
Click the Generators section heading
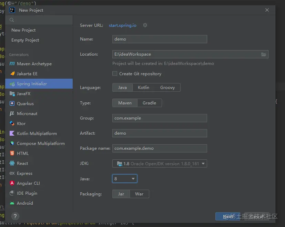click(x=19, y=55)
